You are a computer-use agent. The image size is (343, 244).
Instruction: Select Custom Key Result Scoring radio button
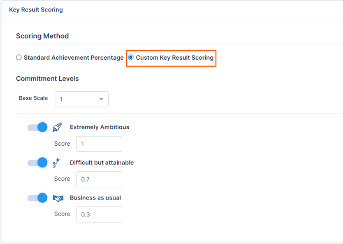(131, 58)
